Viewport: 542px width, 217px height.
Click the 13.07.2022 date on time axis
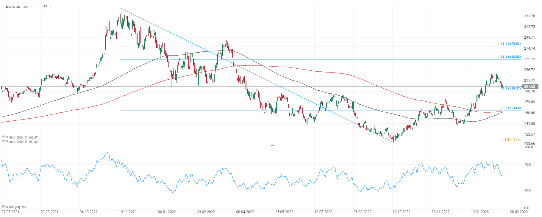pyautogui.click(x=323, y=212)
